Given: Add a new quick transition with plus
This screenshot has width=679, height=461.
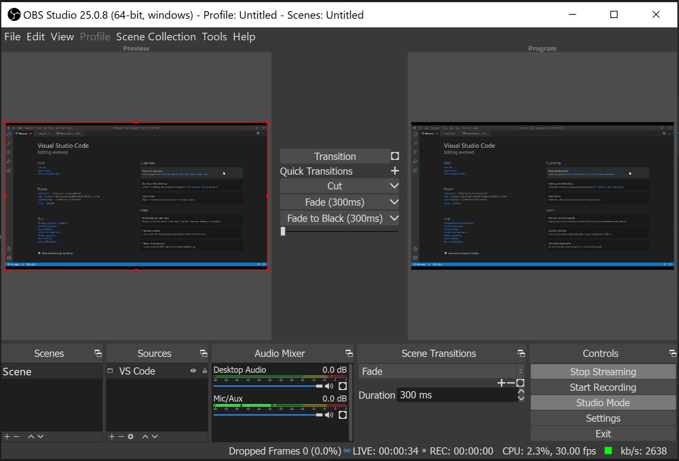Looking at the screenshot, I should pos(395,171).
